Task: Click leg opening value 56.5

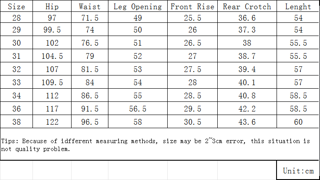Action: 138,108
